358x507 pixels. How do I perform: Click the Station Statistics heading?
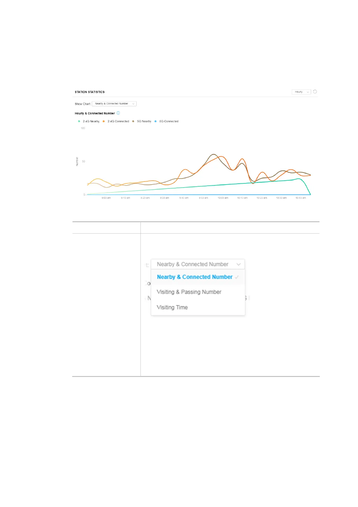tap(90, 92)
